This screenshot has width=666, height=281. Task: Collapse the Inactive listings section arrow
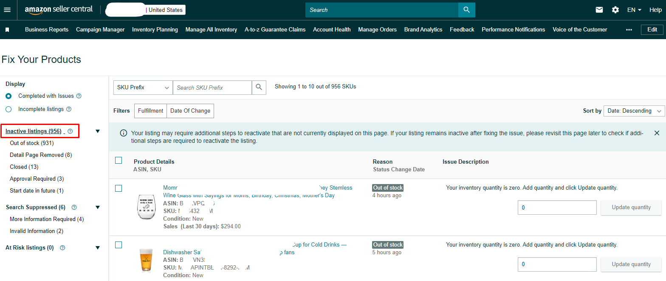[x=98, y=131]
